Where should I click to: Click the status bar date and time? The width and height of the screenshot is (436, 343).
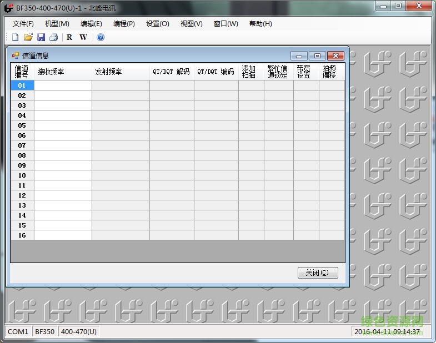[x=387, y=331]
